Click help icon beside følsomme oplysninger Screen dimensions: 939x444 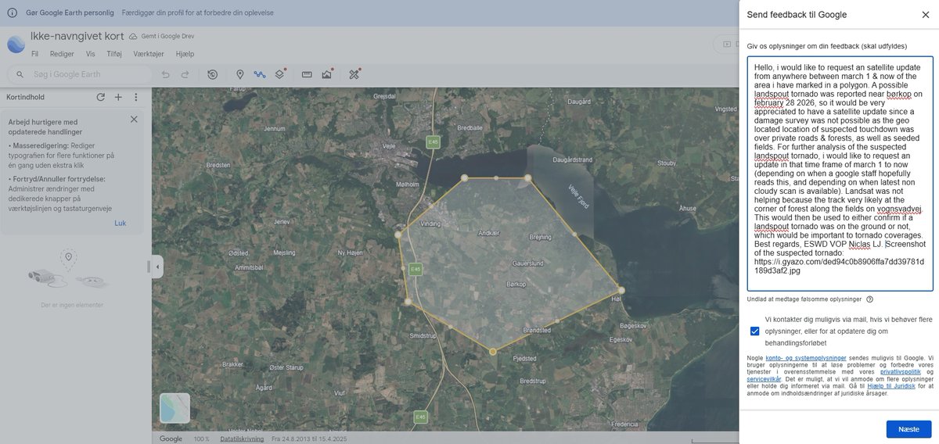[869, 299]
